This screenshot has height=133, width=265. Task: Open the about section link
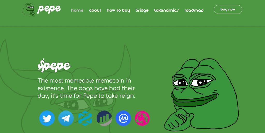point(95,10)
